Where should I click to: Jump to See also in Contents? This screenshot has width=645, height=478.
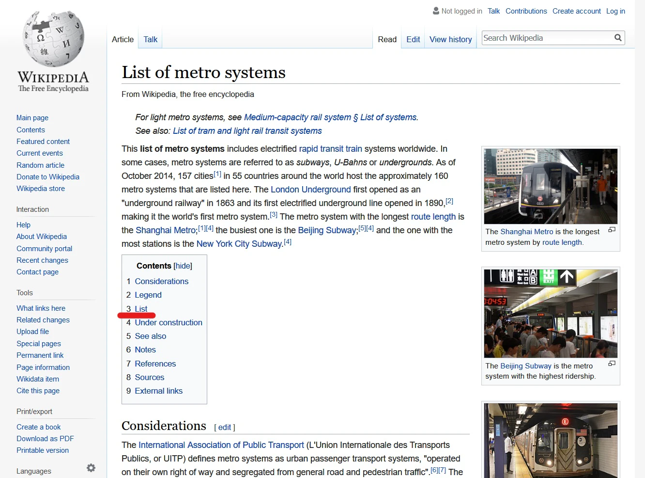coord(150,336)
